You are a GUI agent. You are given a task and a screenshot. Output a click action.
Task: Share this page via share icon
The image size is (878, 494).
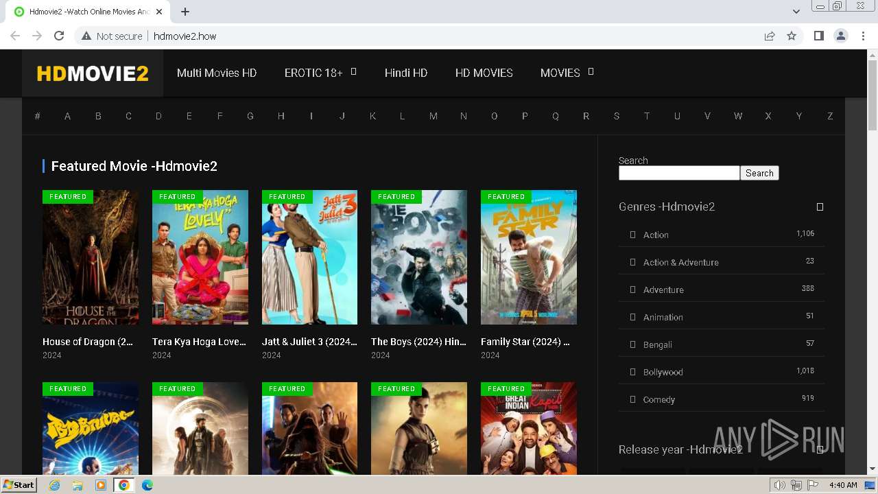(x=770, y=36)
